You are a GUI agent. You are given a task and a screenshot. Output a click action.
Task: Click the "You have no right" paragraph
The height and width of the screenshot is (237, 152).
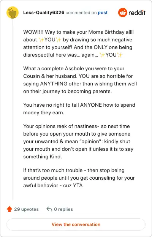click(x=79, y=109)
